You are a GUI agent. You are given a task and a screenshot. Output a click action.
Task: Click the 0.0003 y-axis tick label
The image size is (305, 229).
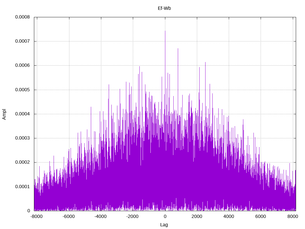coord(23,138)
